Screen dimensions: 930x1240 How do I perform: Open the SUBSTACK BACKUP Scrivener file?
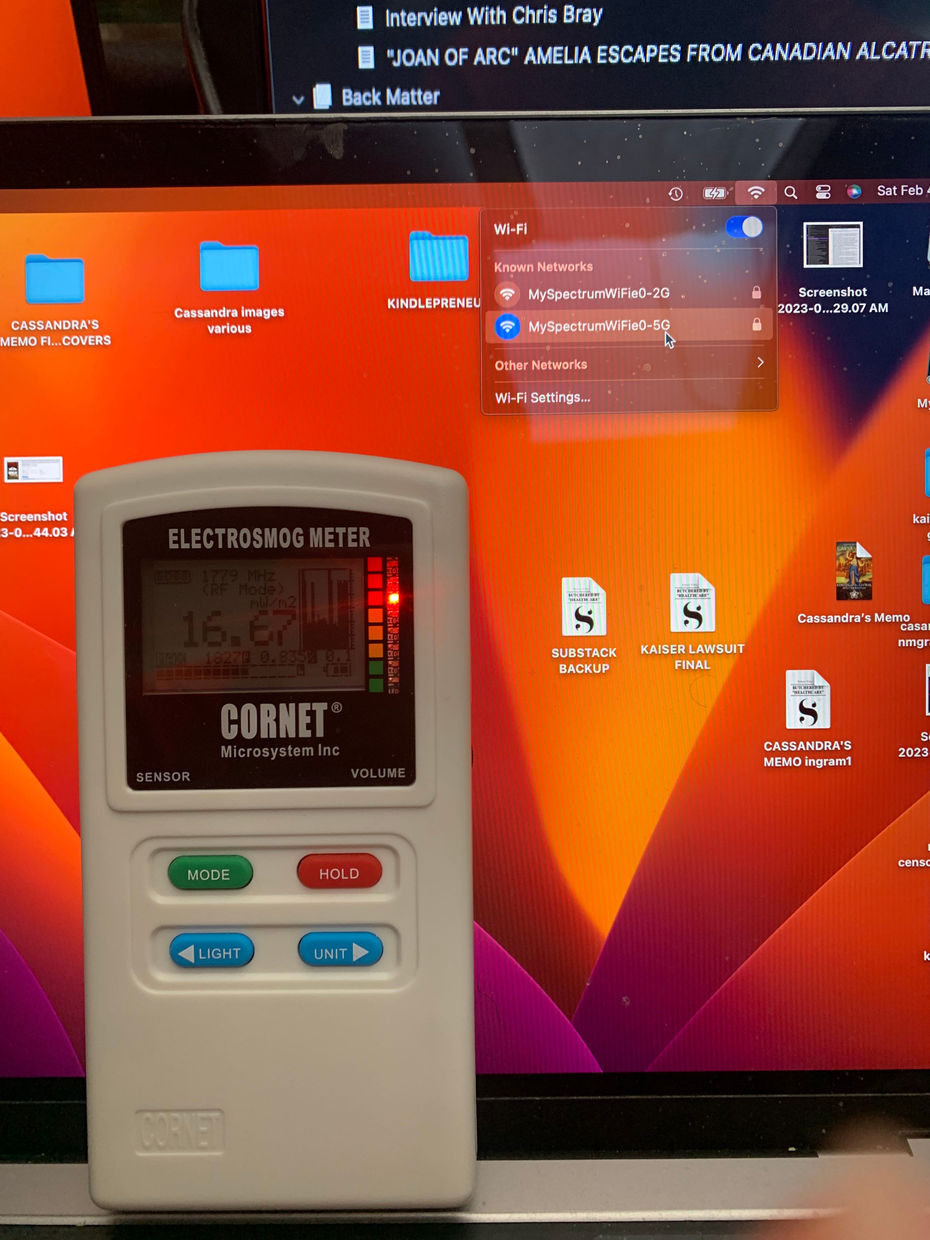(x=584, y=606)
